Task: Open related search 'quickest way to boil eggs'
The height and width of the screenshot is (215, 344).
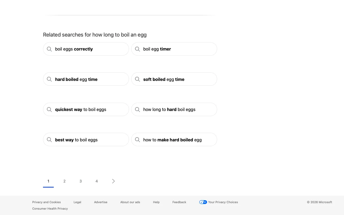Action: [86, 109]
